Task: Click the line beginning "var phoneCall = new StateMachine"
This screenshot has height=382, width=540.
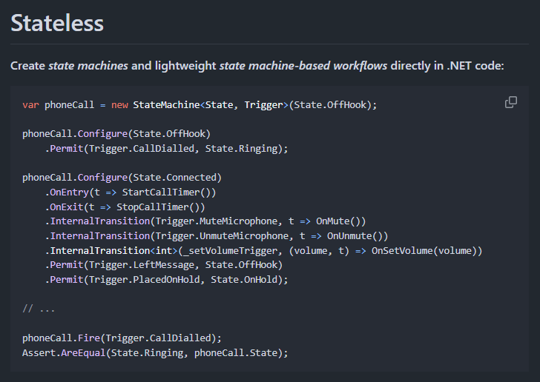Action: pos(200,105)
